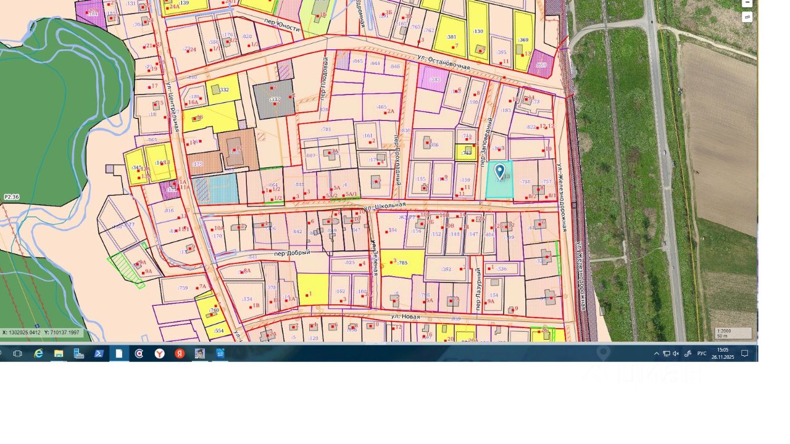Click the X/Y coordinates readout
This screenshot has width=790, height=444.
[41, 332]
